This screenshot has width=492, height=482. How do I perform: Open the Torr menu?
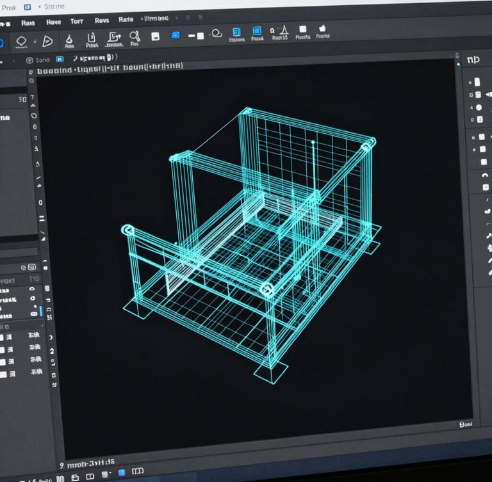click(x=77, y=21)
